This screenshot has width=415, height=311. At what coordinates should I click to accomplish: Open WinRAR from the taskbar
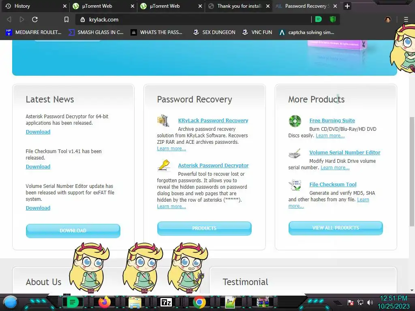[x=263, y=302]
